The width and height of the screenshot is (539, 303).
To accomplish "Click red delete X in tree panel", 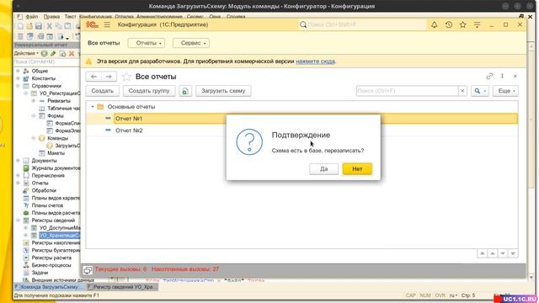I will pos(72,53).
